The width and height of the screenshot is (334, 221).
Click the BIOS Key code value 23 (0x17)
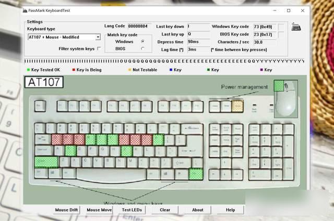coord(265,34)
